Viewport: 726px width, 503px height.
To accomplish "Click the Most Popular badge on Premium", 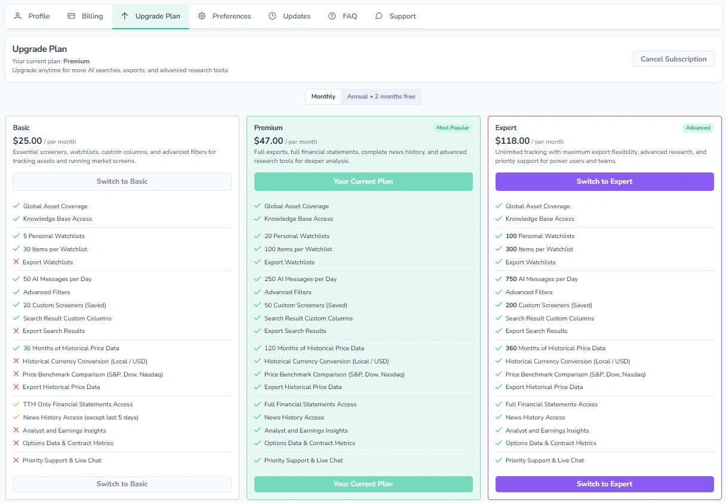I will 453,127.
